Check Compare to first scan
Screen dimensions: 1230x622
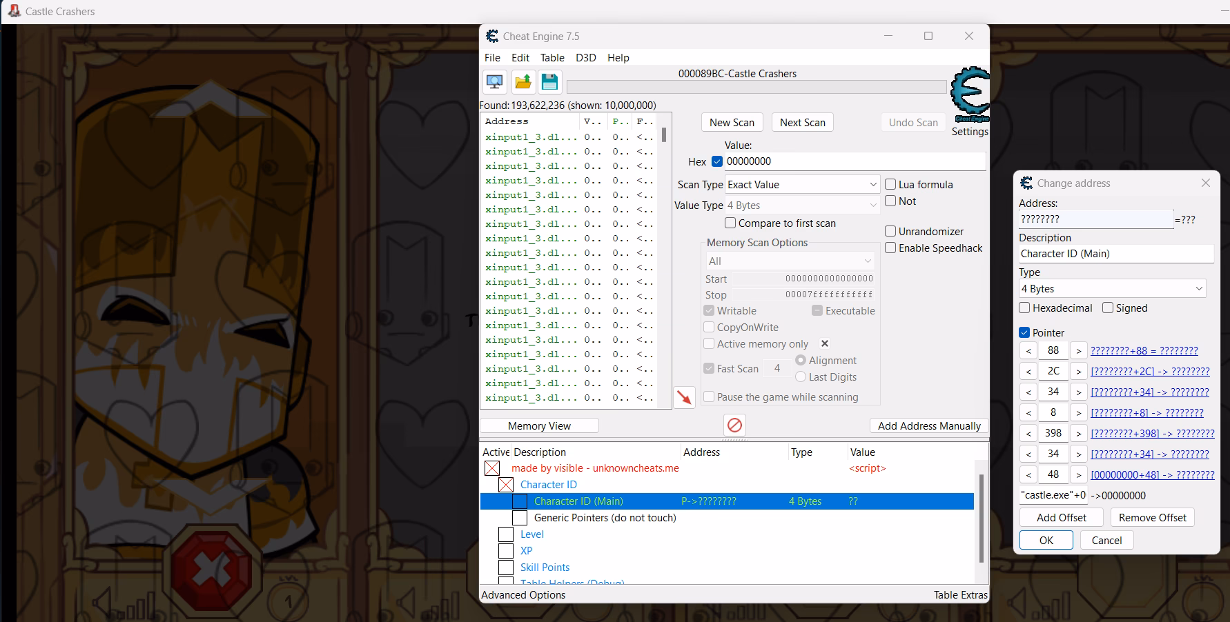(730, 223)
